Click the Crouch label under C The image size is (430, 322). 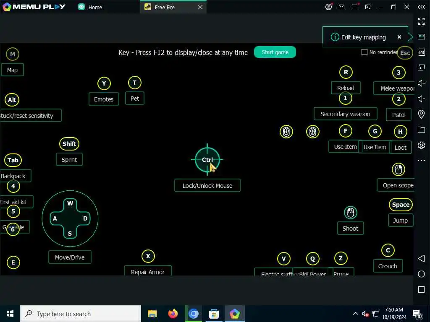click(x=388, y=266)
